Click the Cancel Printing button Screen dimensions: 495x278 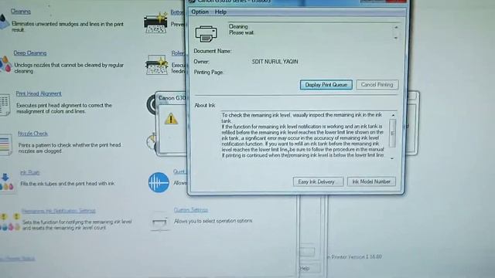(377, 84)
